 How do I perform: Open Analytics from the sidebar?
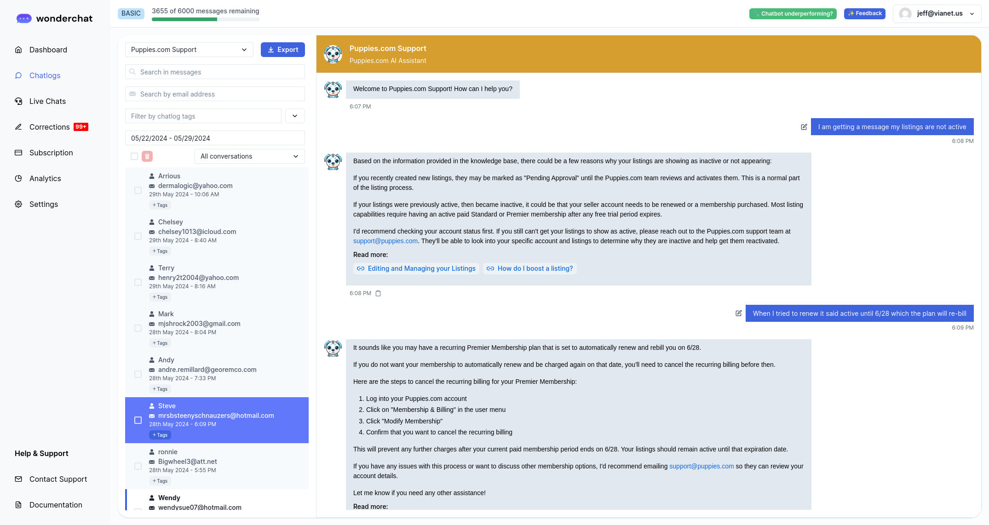pos(45,178)
